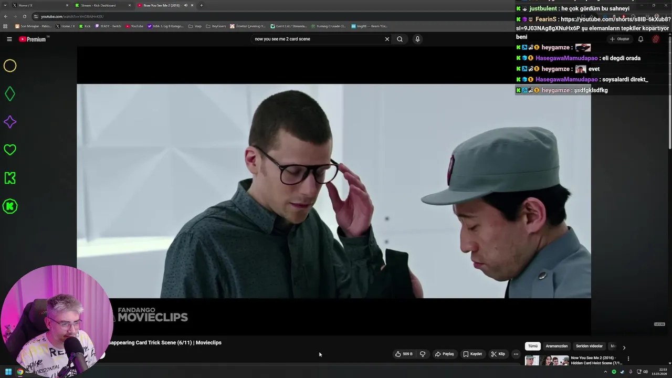Click the green heart overlay icon
This screenshot has width=672, height=378.
point(10,150)
